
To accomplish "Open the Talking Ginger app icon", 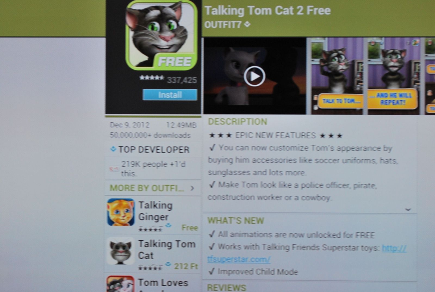I will click(121, 212).
